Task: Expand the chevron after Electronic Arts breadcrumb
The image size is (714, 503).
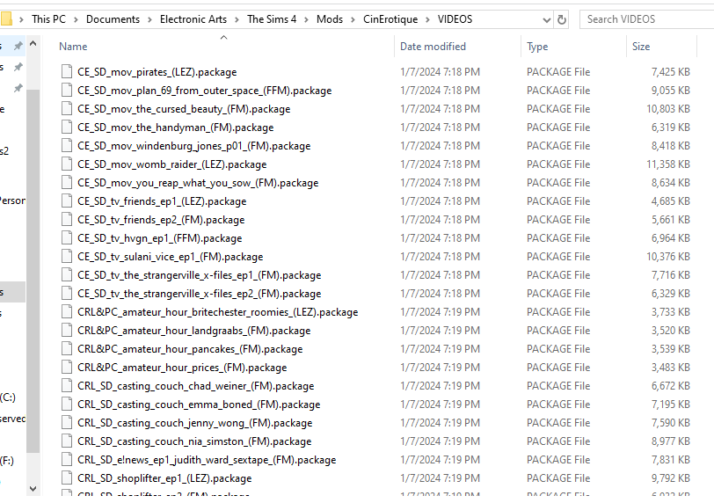Action: 237,19
